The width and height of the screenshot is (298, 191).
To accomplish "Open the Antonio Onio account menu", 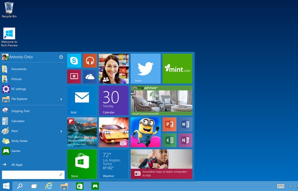I will point(21,57).
